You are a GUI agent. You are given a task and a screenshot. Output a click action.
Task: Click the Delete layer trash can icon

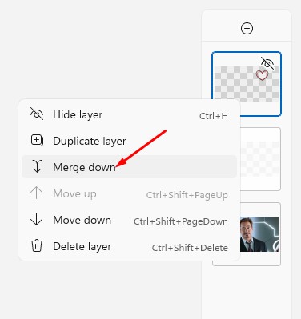click(x=37, y=245)
